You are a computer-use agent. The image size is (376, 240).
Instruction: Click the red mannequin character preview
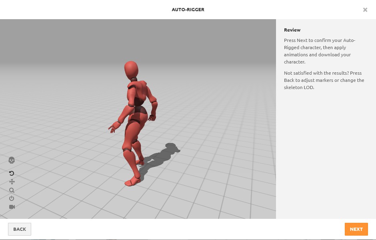[133, 124]
